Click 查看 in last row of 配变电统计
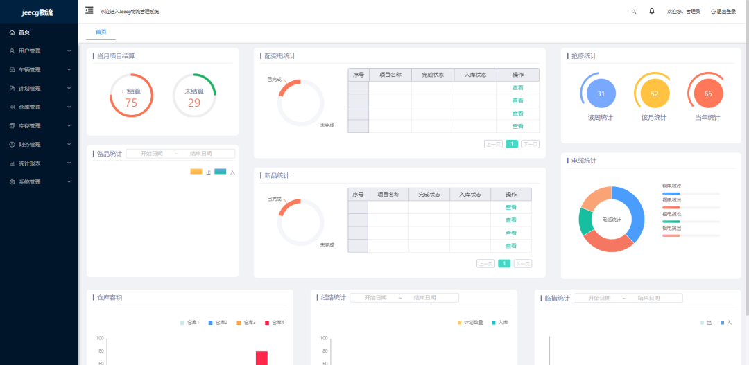The image size is (749, 365). click(x=518, y=127)
